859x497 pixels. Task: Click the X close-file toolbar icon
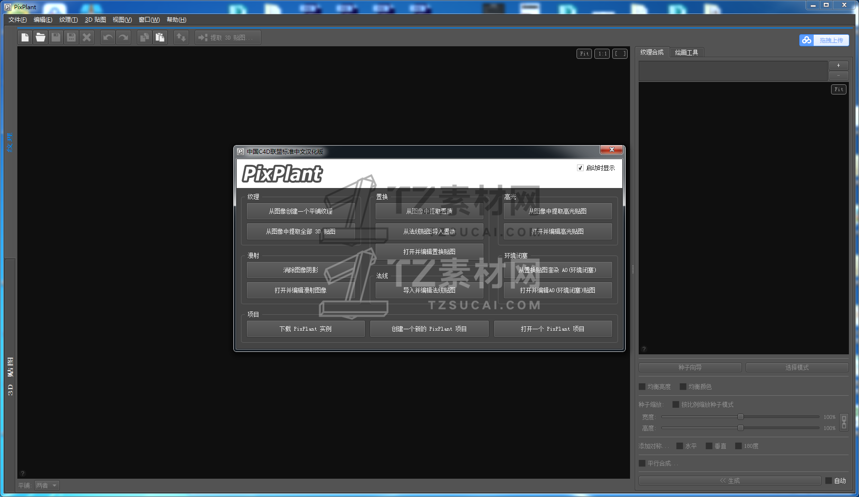coord(87,37)
